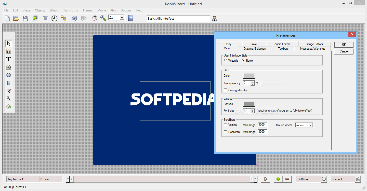Viewport: 367px width, 191px height.
Task: Enable the Horizontal scrollbar checkbox
Action: pyautogui.click(x=225, y=132)
